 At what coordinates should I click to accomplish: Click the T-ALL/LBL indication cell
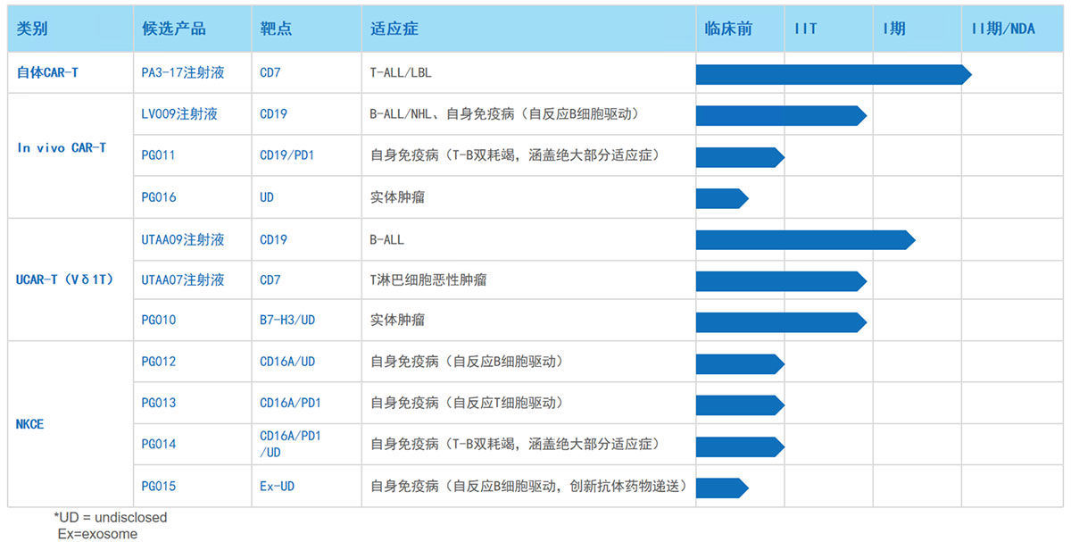pos(401,73)
